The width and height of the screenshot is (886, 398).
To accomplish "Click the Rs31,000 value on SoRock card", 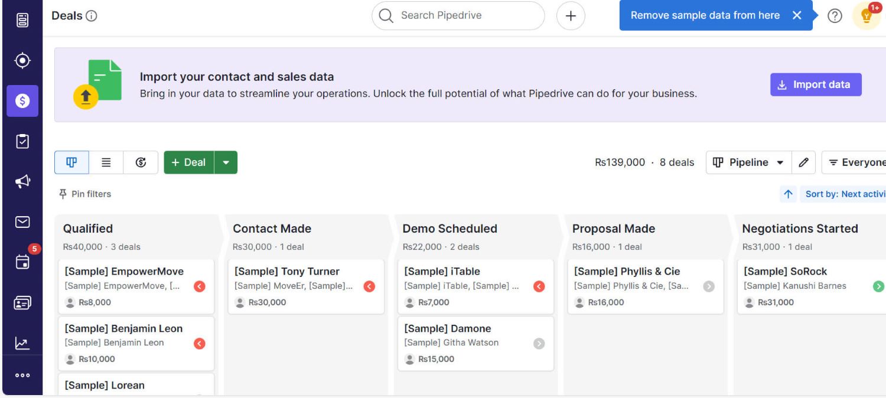I will (776, 302).
